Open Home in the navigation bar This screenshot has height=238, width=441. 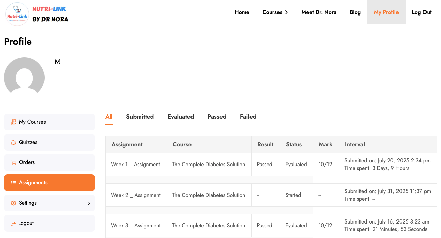coord(242,12)
